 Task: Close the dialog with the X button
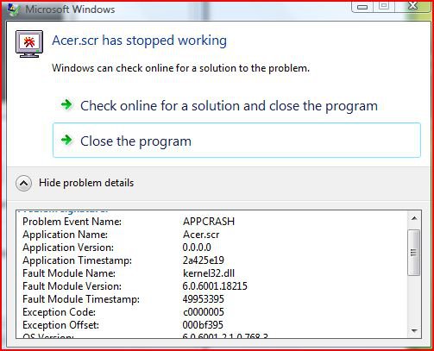413,6
